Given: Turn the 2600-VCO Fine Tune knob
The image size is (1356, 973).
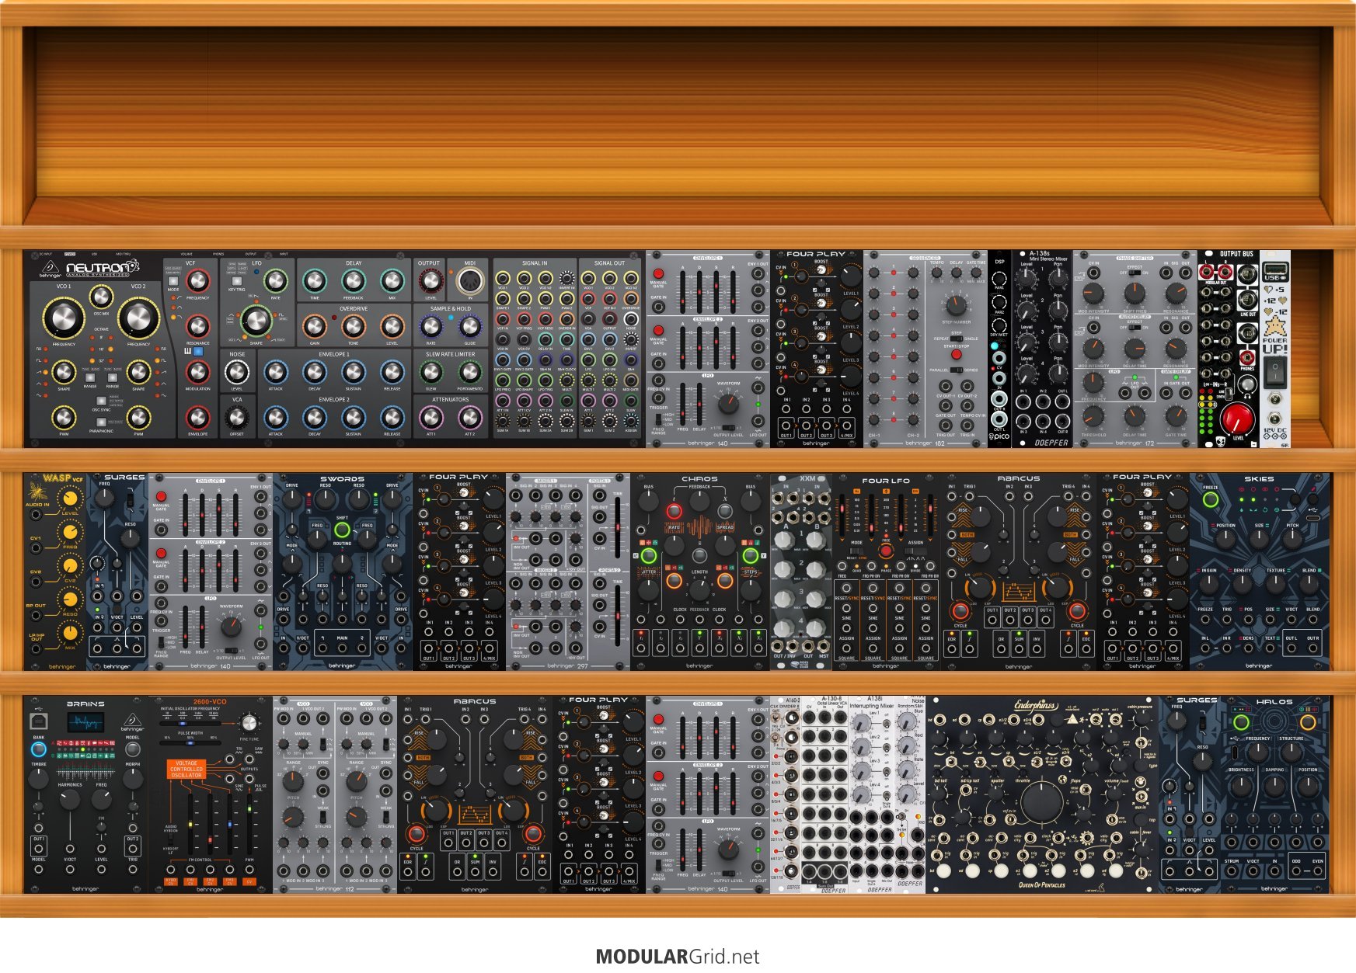Looking at the screenshot, I should tap(249, 723).
